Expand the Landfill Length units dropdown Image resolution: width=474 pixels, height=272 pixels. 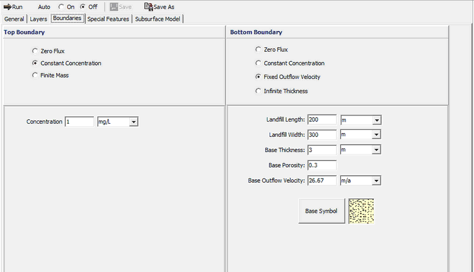coord(376,120)
